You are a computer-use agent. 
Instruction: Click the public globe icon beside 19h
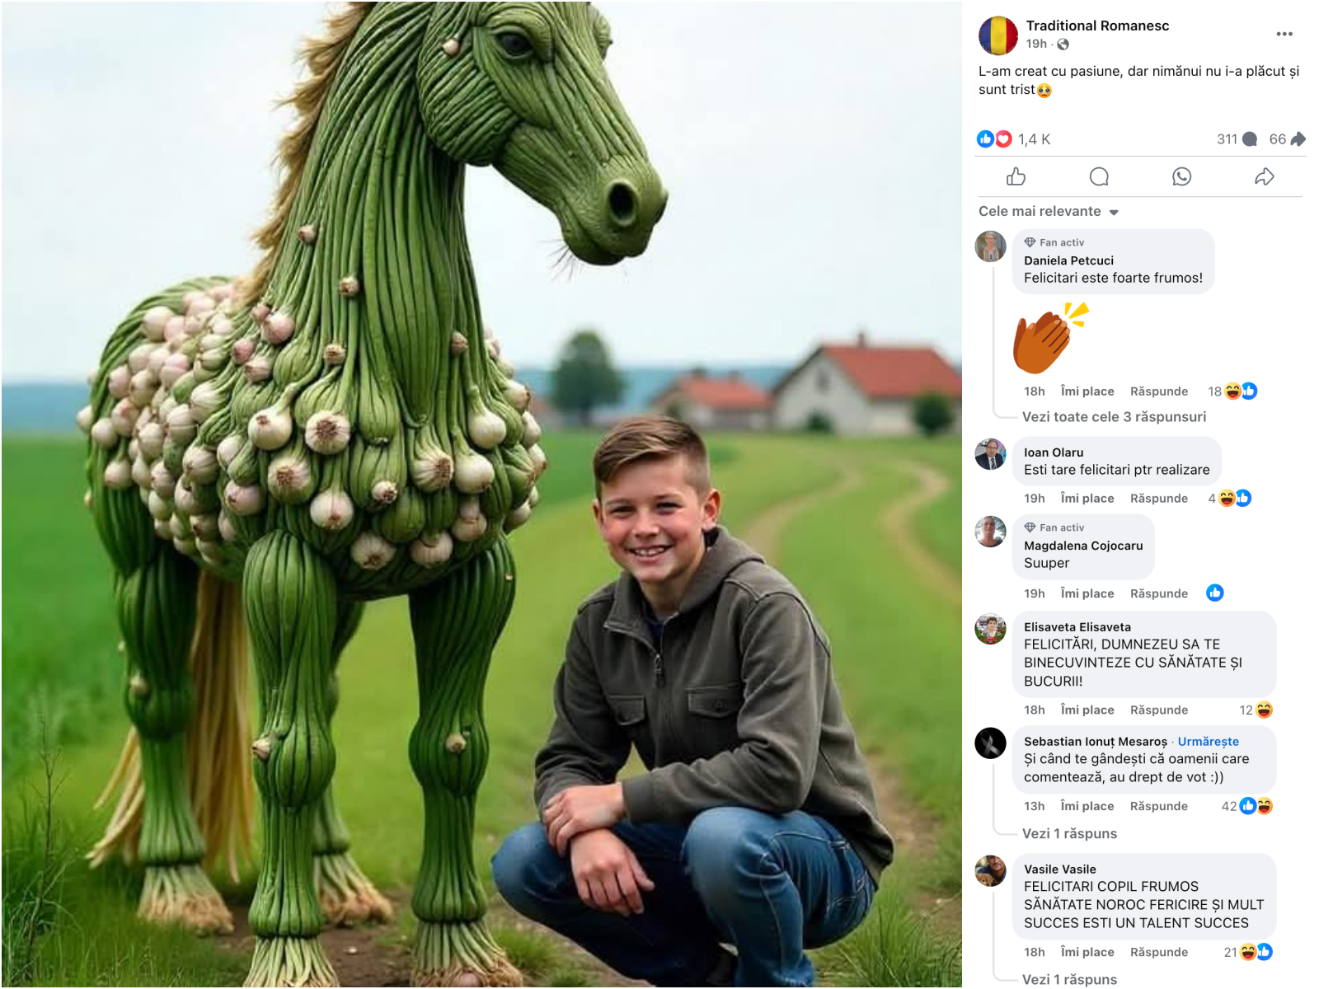tap(1063, 45)
